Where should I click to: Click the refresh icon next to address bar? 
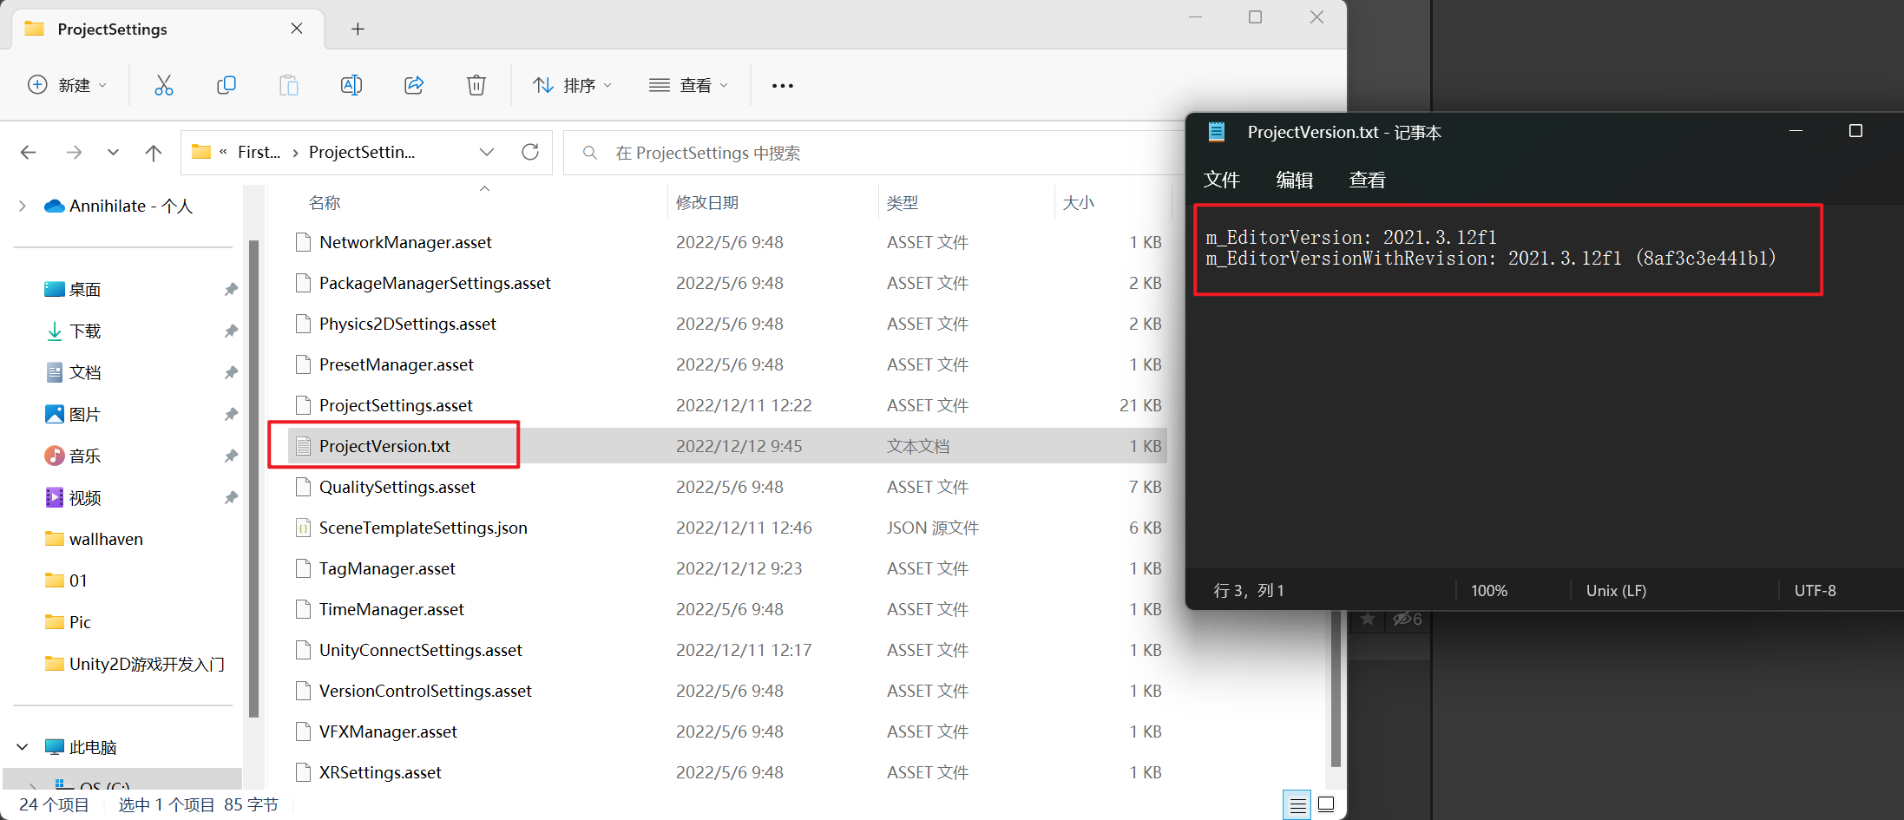[530, 151]
